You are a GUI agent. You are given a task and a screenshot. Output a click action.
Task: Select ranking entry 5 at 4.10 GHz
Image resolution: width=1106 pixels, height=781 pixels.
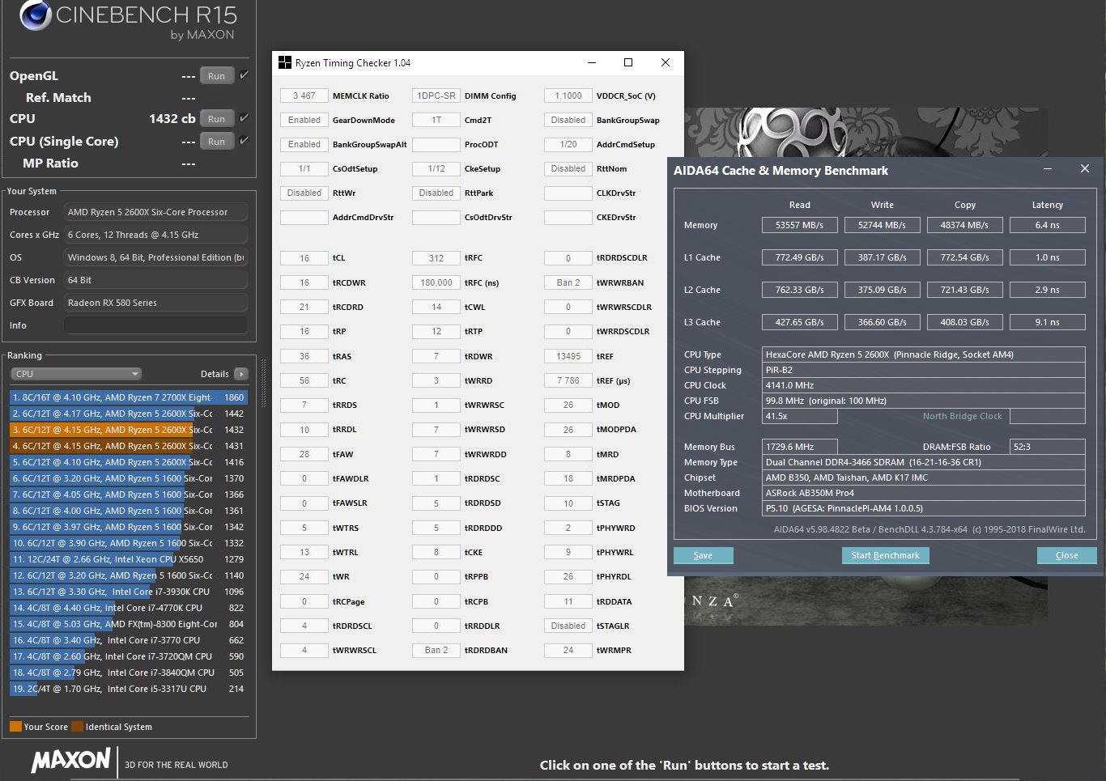(x=129, y=462)
